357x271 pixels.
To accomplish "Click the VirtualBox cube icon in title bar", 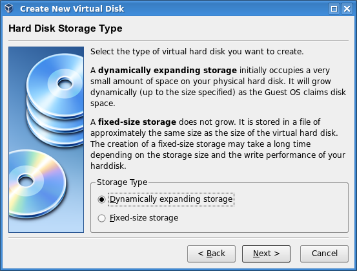I will coord(9,8).
